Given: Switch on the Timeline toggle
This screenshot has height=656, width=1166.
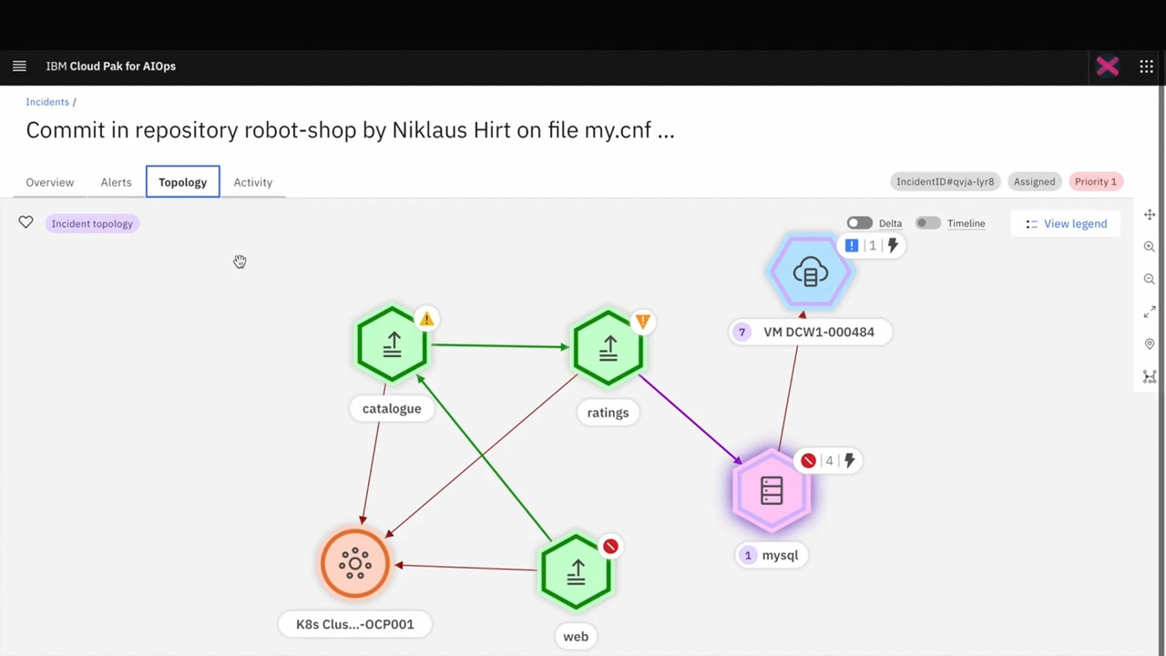Looking at the screenshot, I should click(927, 223).
